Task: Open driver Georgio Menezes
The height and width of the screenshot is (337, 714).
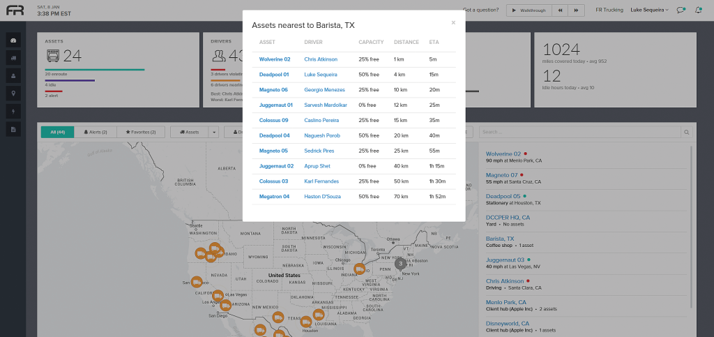Action: tap(325, 90)
